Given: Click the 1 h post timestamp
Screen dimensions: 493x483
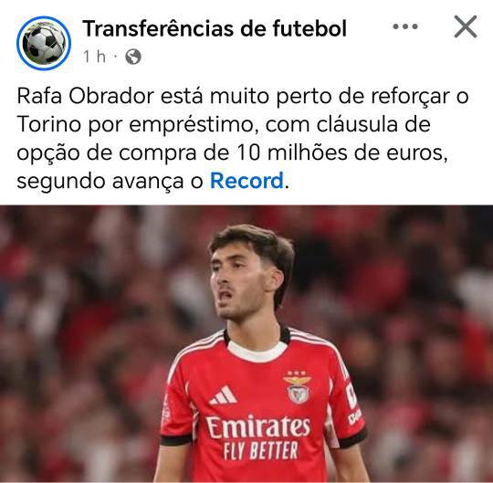Looking at the screenshot, I should pos(94,57).
